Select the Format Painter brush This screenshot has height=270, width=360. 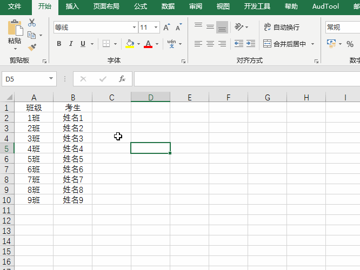32,48
